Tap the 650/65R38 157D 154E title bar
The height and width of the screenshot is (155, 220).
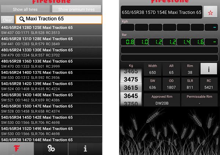(x=161, y=12)
